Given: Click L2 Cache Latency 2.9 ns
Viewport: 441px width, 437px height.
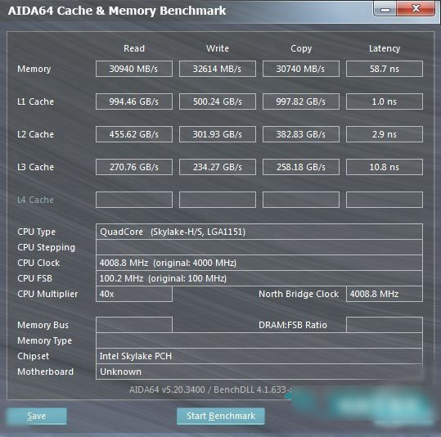Looking at the screenshot, I should pyautogui.click(x=385, y=134).
